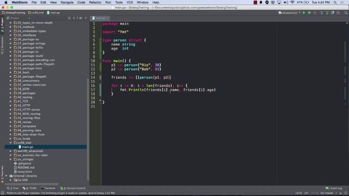349x196 pixels.
Task: Collapse the vv99_trial folder arrow
Action: pyautogui.click(x=10, y=143)
